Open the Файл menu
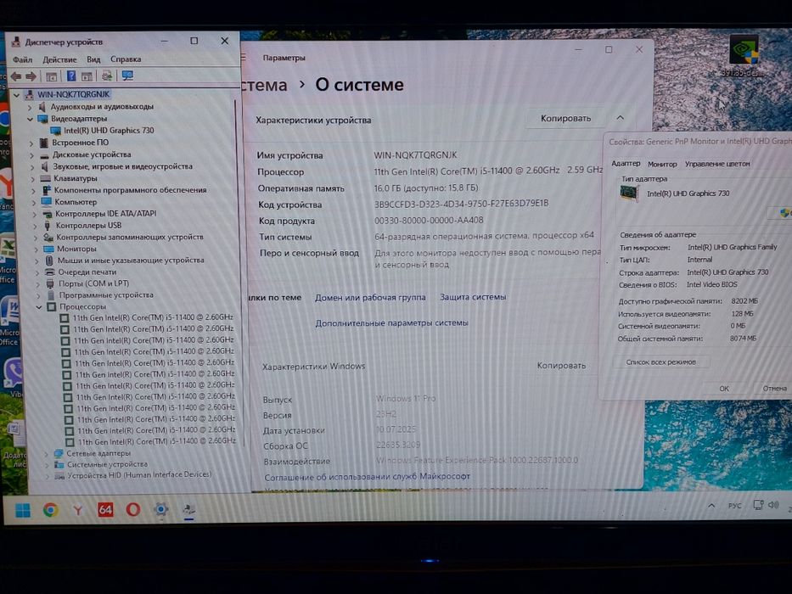The height and width of the screenshot is (594, 792). click(23, 59)
